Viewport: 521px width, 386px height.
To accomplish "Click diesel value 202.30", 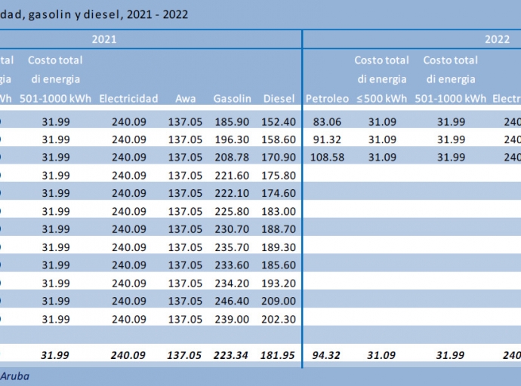I will pos(279,319).
